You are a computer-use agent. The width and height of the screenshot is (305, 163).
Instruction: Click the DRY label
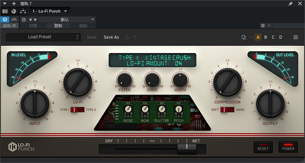[109, 141]
